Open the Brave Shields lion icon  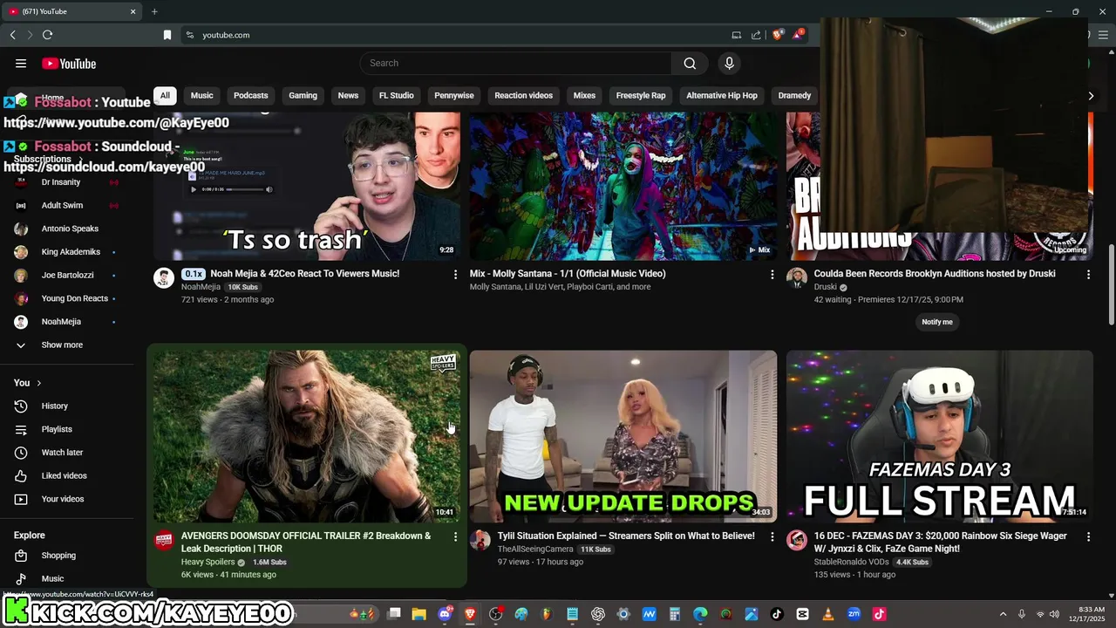pyautogui.click(x=778, y=35)
